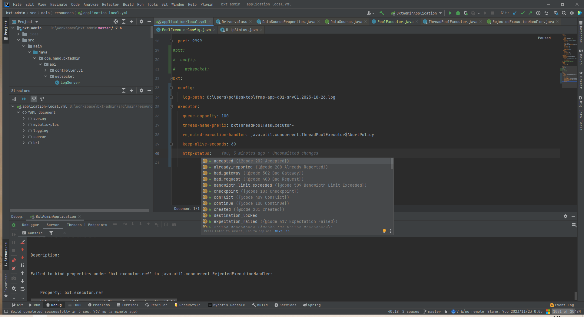Click the Git commit checkmark icon

tap(523, 13)
